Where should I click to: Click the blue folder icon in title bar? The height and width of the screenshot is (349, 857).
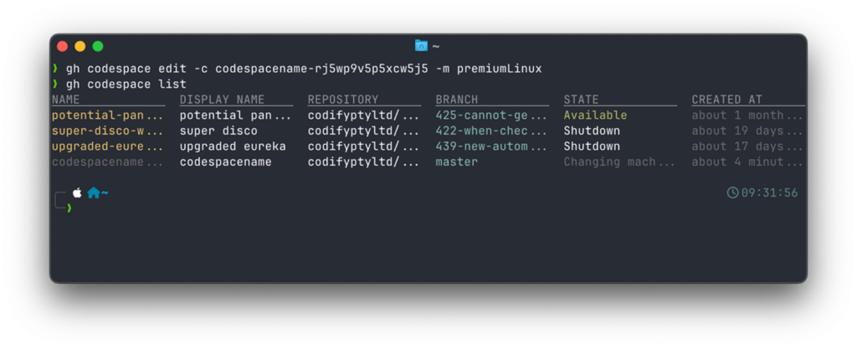pos(421,46)
